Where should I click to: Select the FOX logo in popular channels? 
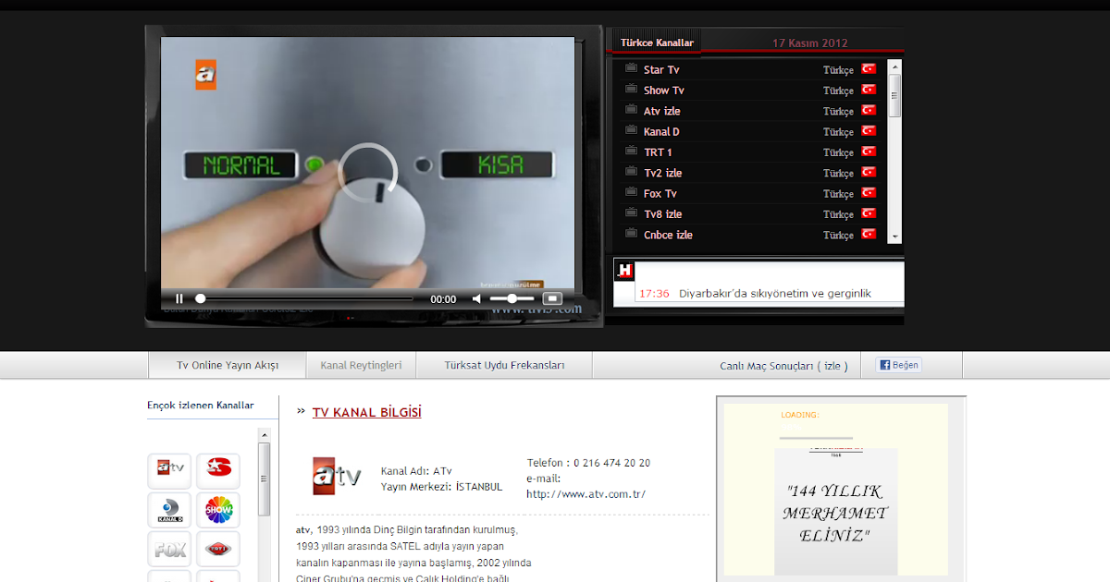coord(170,549)
